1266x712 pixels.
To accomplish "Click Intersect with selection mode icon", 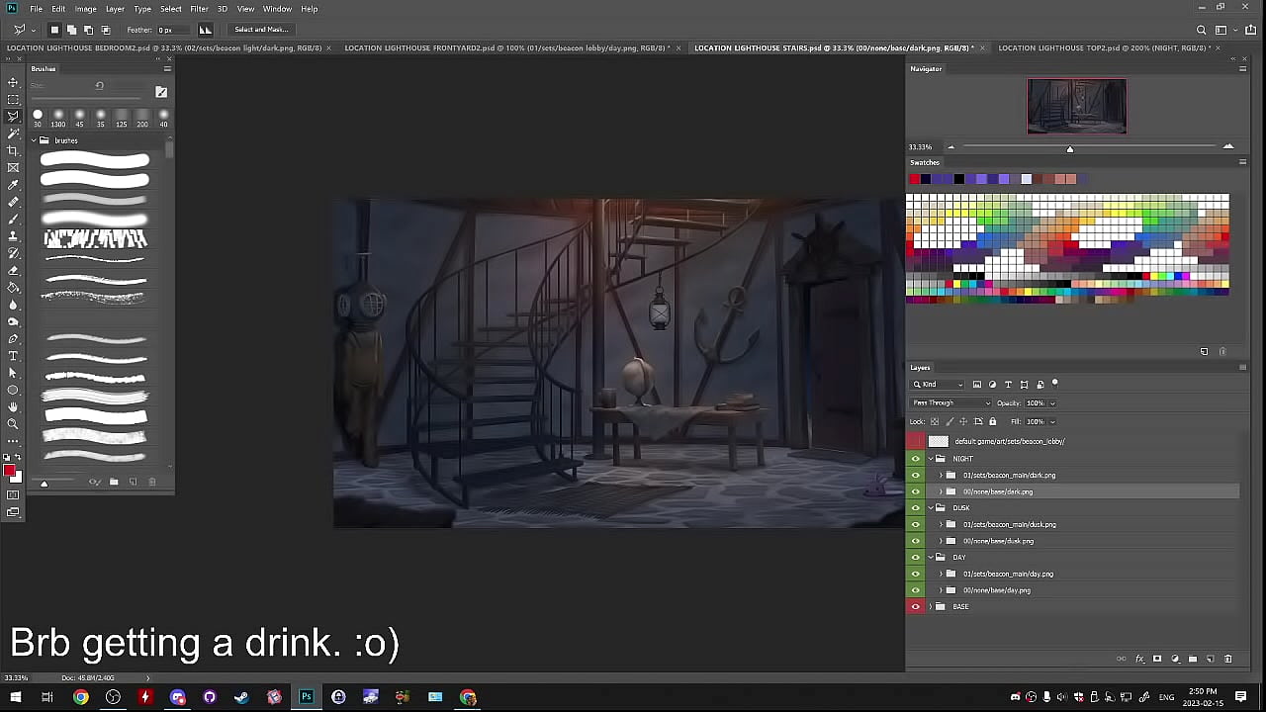I will tap(106, 30).
